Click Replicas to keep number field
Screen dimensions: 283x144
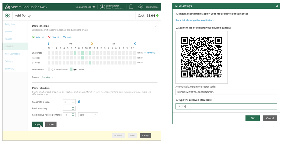tap(69, 108)
